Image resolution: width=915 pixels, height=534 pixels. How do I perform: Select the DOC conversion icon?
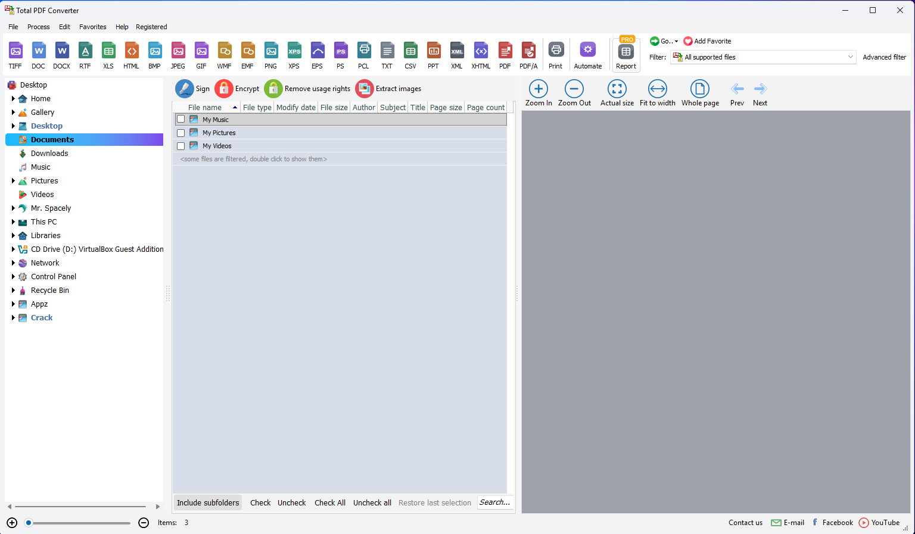(39, 56)
